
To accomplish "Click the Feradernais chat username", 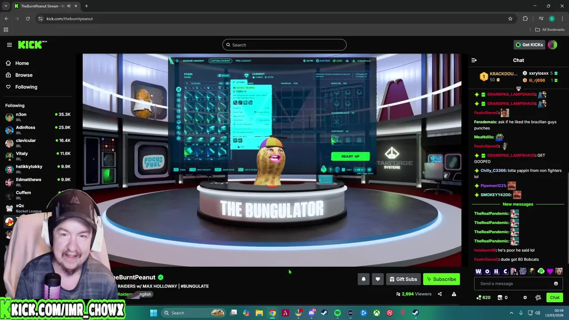I will (485, 122).
